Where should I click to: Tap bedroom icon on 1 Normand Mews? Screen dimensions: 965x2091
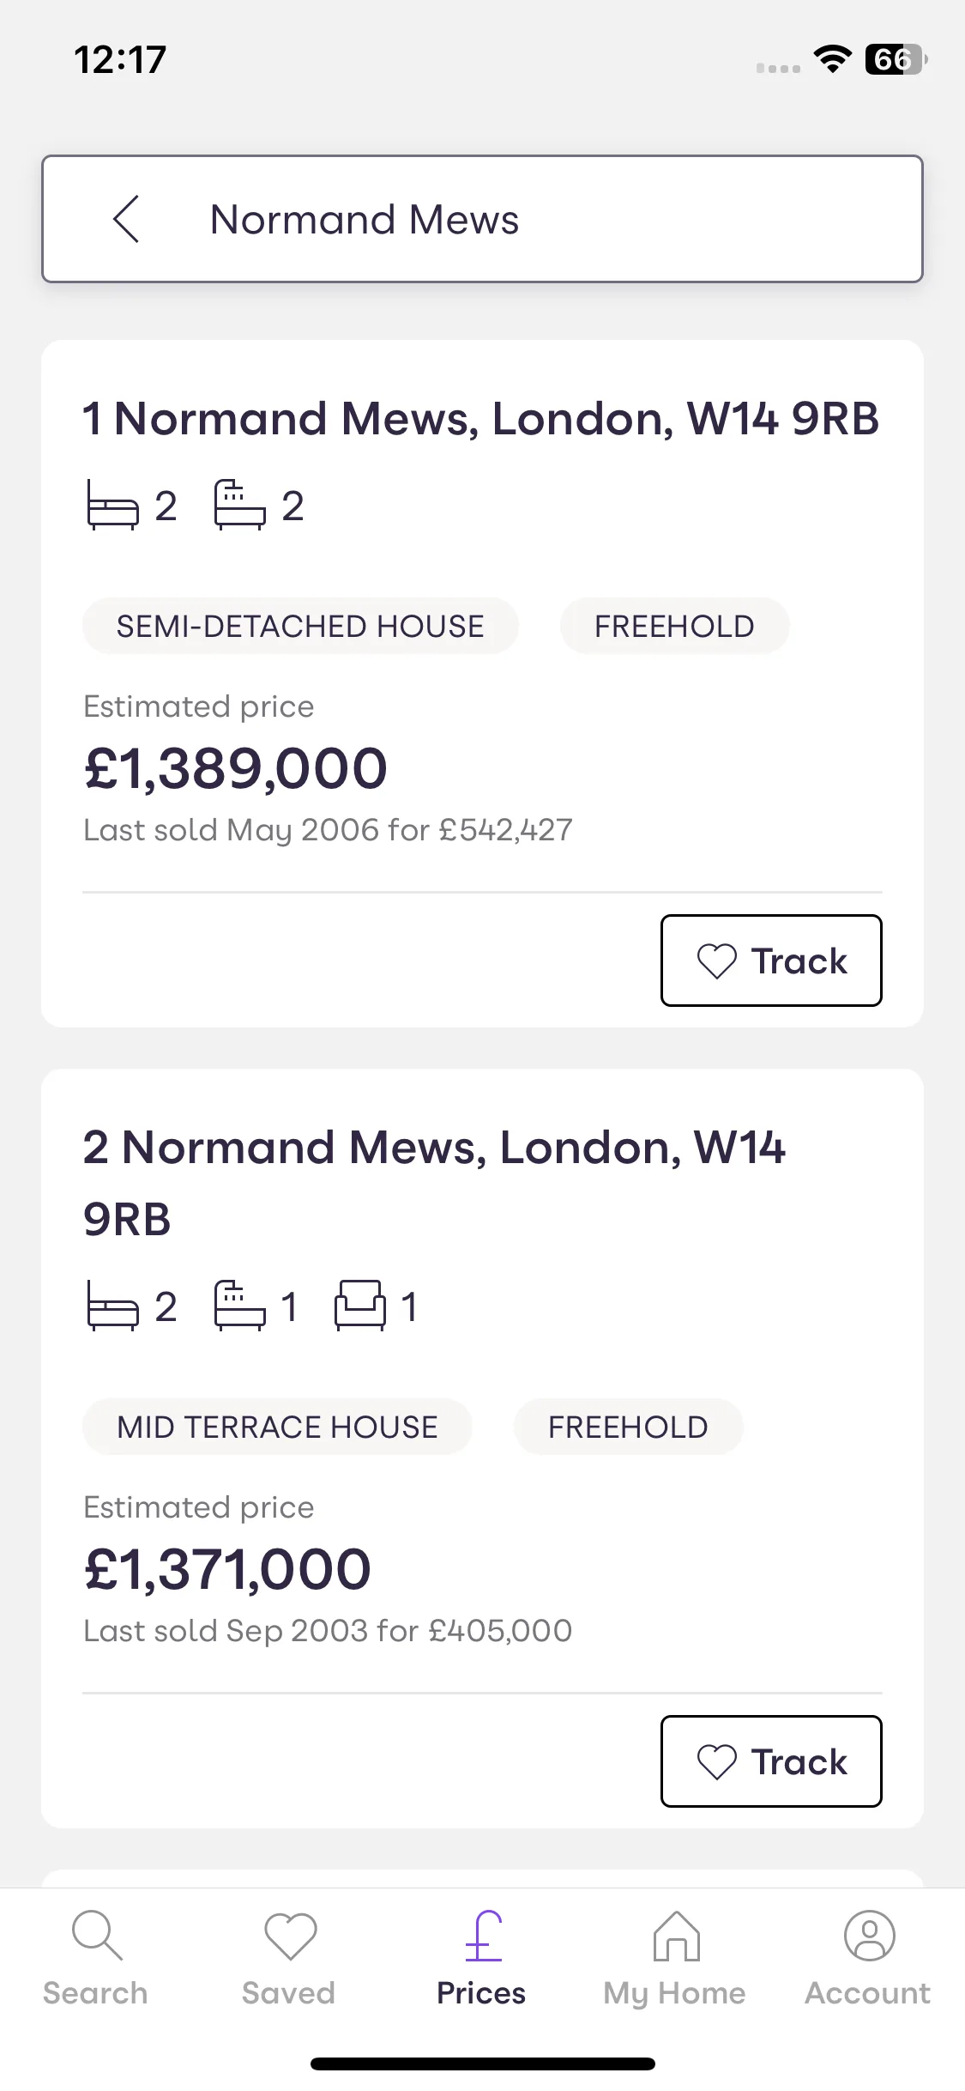[x=112, y=506]
